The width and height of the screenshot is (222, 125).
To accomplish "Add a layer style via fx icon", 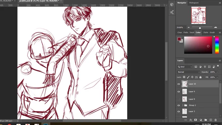I will 191,120.
